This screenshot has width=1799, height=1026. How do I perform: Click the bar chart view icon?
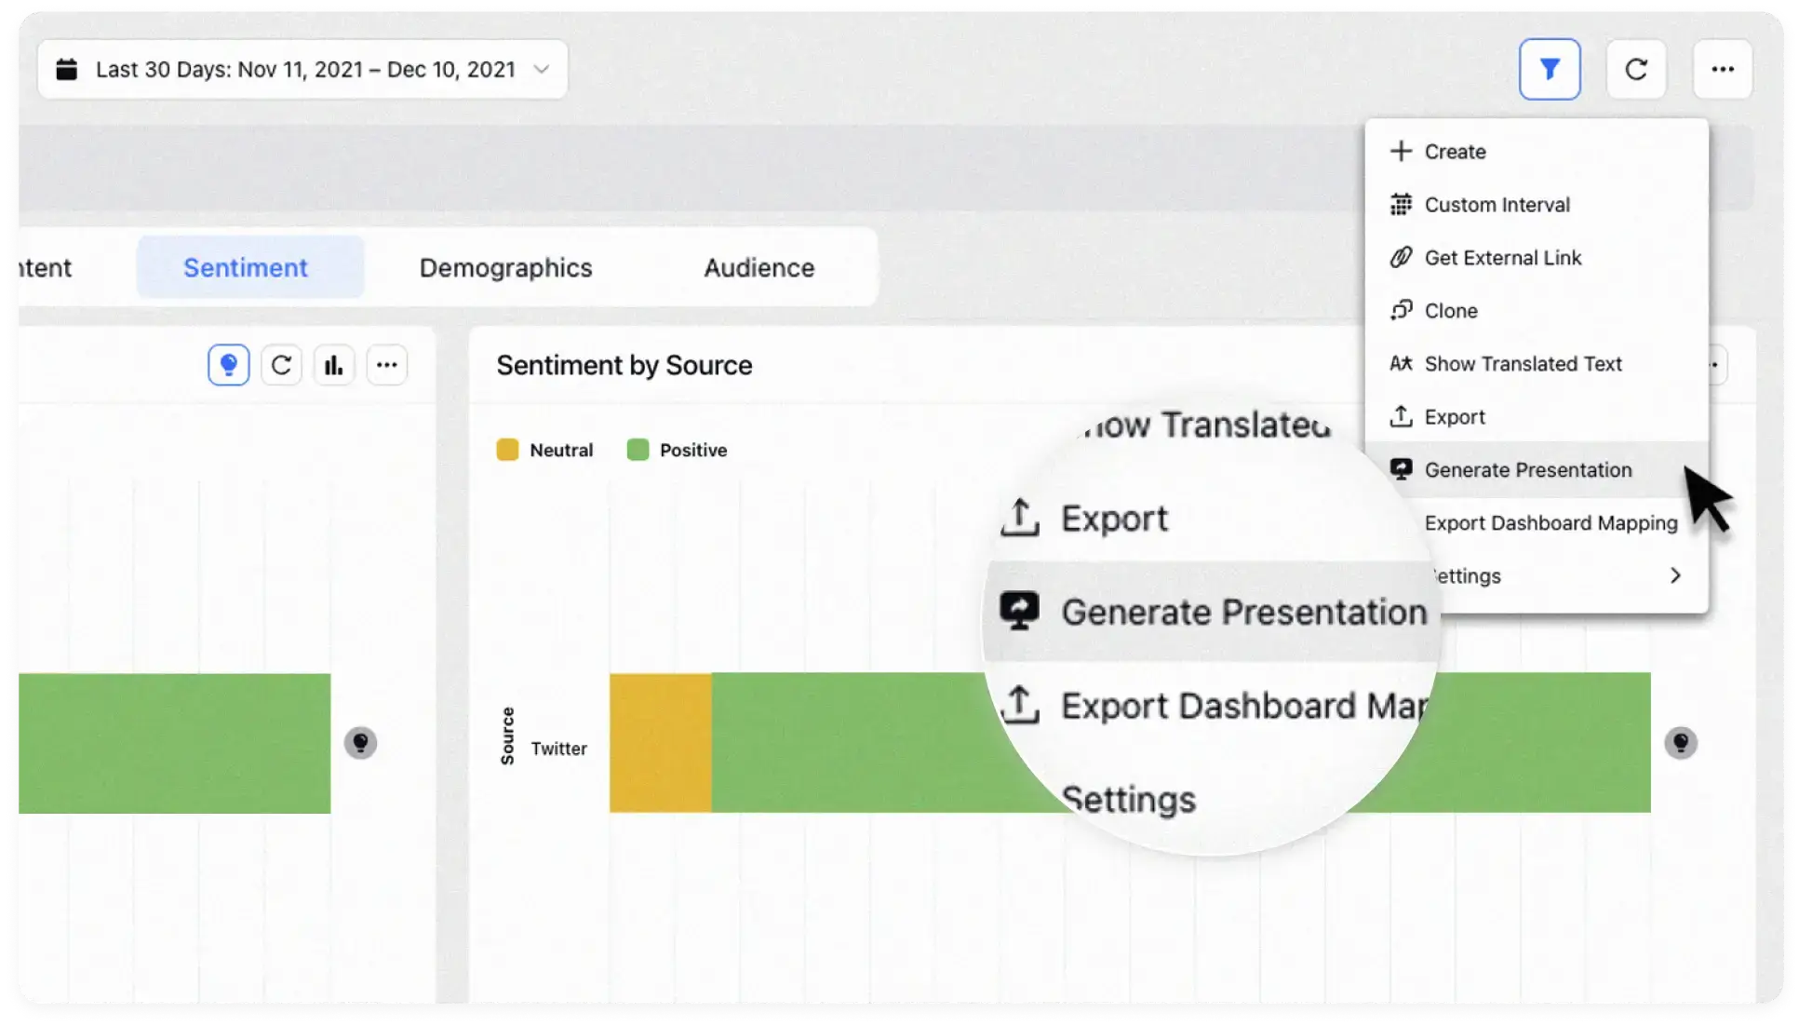click(332, 365)
